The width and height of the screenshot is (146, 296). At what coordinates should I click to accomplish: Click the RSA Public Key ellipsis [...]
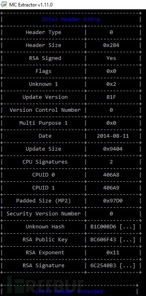click(127, 240)
